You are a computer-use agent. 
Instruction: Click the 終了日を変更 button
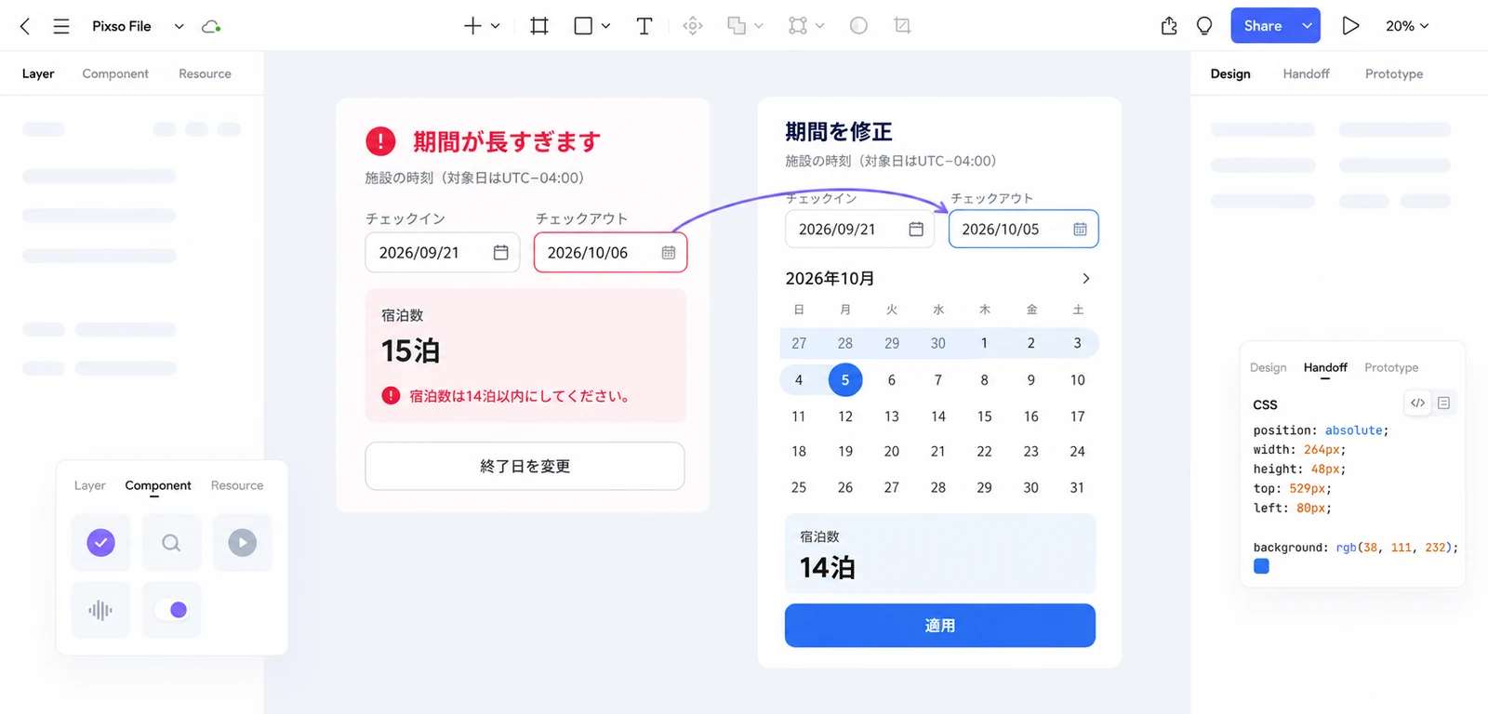tap(525, 466)
